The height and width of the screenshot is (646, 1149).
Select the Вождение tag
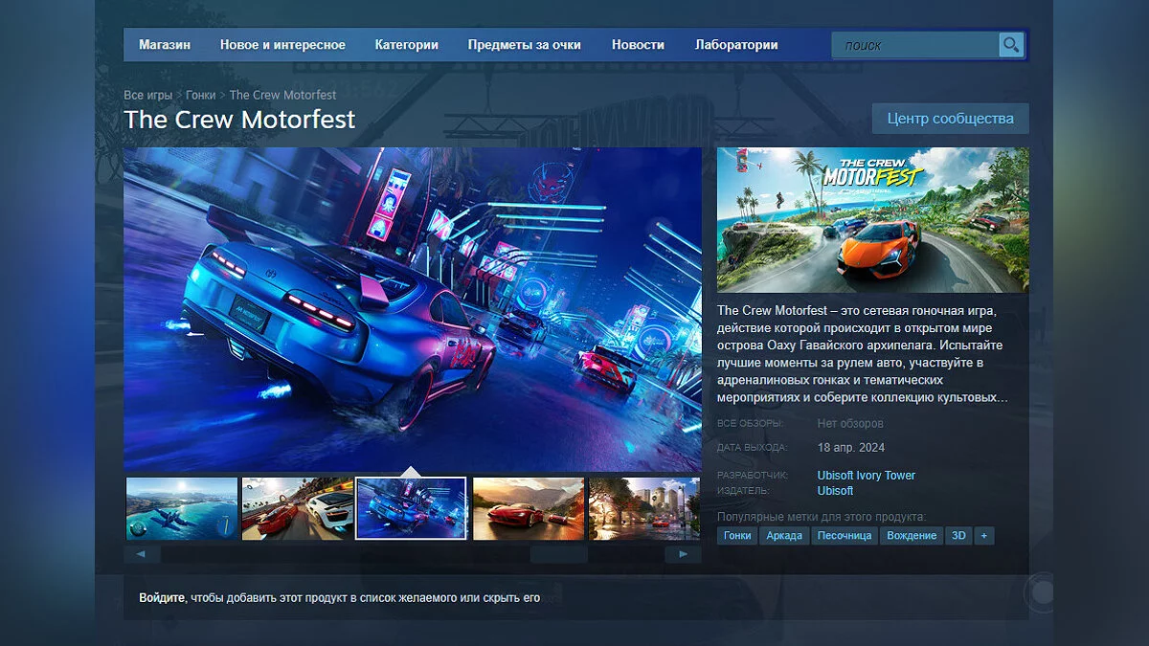coord(912,536)
